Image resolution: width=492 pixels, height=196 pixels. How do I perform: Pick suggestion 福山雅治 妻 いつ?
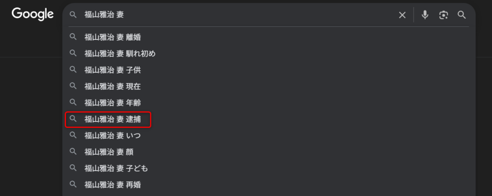[x=269, y=135]
